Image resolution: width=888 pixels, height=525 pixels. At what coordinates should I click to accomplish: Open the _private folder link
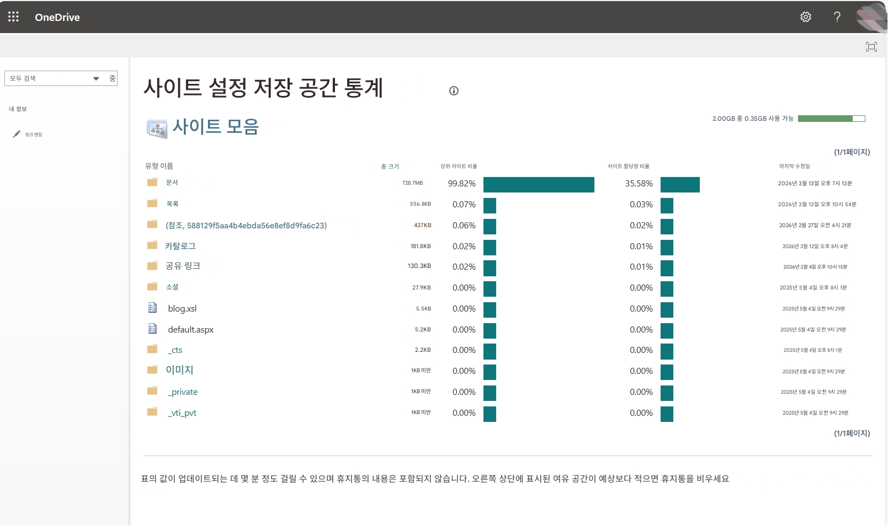coord(183,392)
